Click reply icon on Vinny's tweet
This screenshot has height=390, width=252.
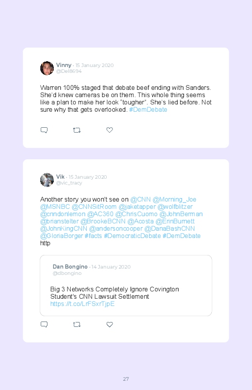44,130
